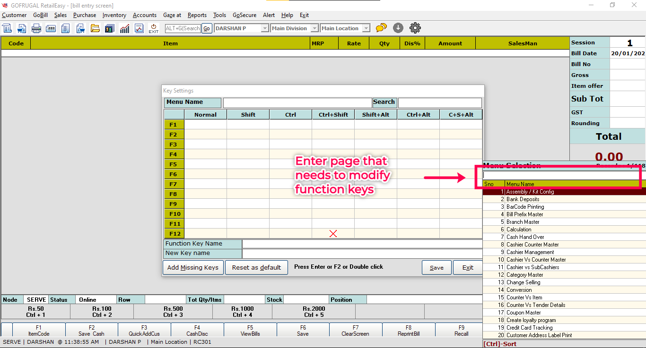Image resolution: width=646 pixels, height=348 pixels.
Task: Open the Purchase menu
Action: click(x=85, y=15)
